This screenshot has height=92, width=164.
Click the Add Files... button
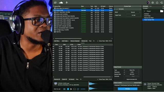point(57,41)
